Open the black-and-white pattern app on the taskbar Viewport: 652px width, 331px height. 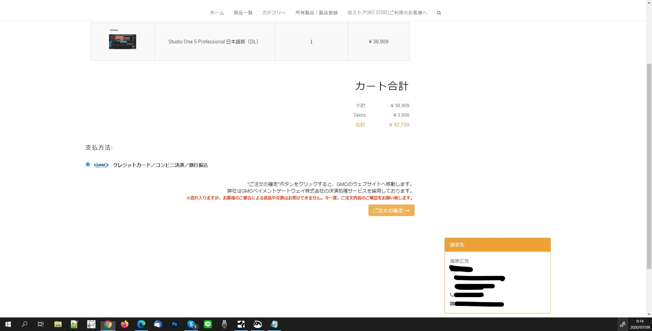[x=241, y=324]
